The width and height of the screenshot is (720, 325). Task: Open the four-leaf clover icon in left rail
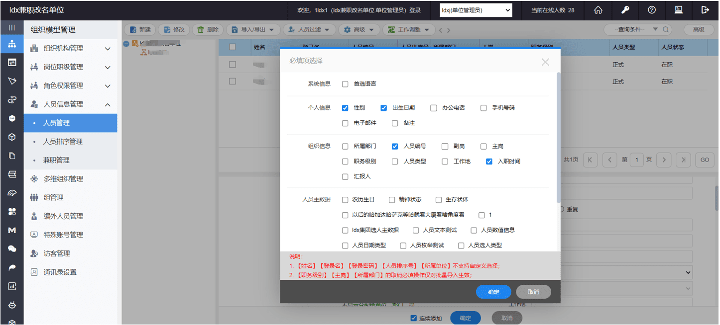12,212
